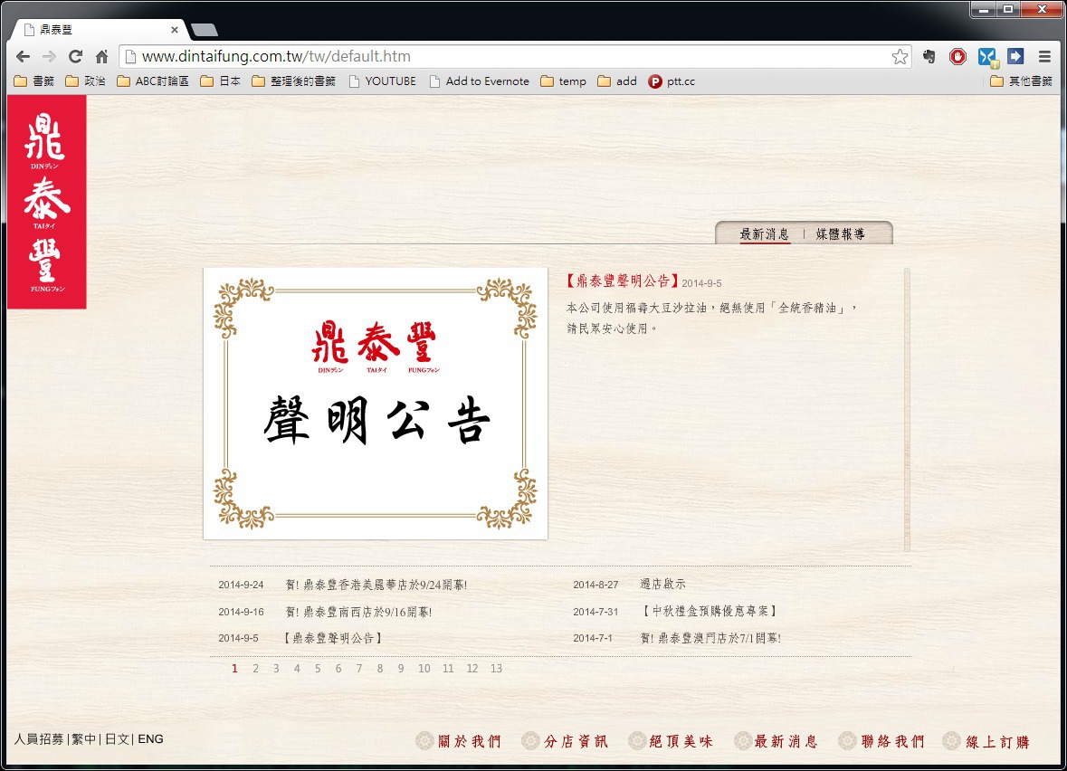The image size is (1067, 771).
Task: Open the 聯絡我們 menu item
Action: (x=881, y=741)
